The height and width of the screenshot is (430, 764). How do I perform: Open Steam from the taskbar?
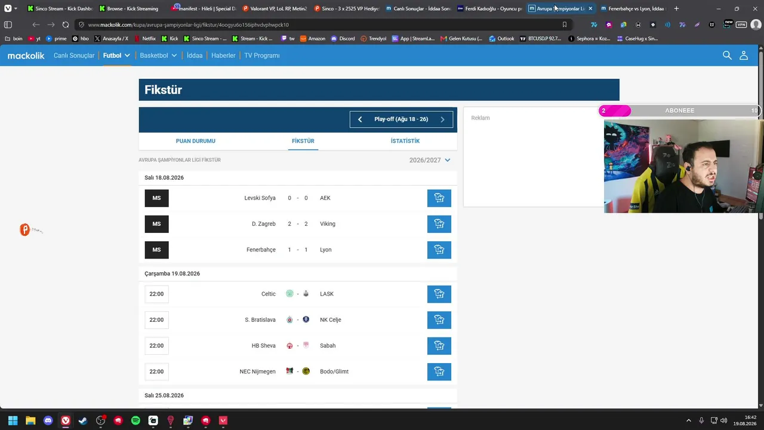[83, 420]
